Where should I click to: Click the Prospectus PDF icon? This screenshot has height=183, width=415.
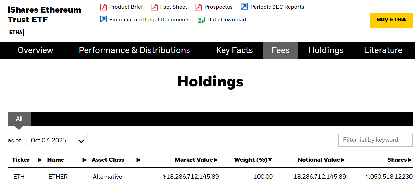198,7
